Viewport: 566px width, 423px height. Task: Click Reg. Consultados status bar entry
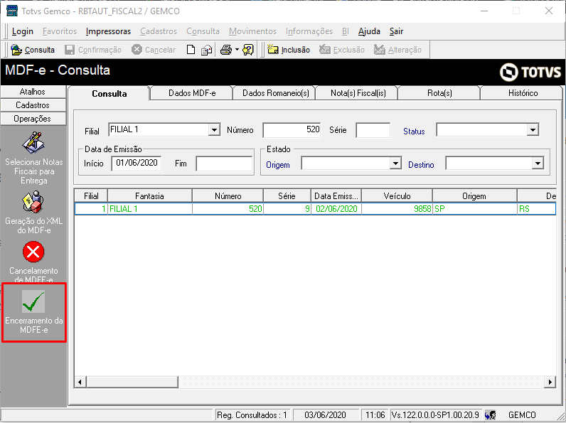click(252, 415)
